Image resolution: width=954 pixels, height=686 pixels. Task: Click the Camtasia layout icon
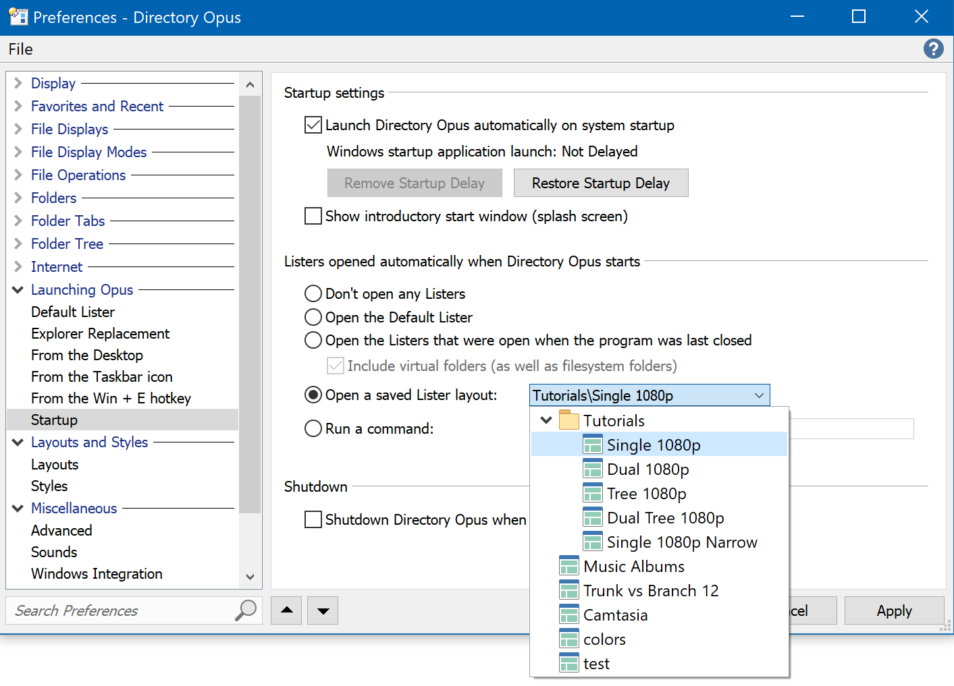tap(569, 614)
